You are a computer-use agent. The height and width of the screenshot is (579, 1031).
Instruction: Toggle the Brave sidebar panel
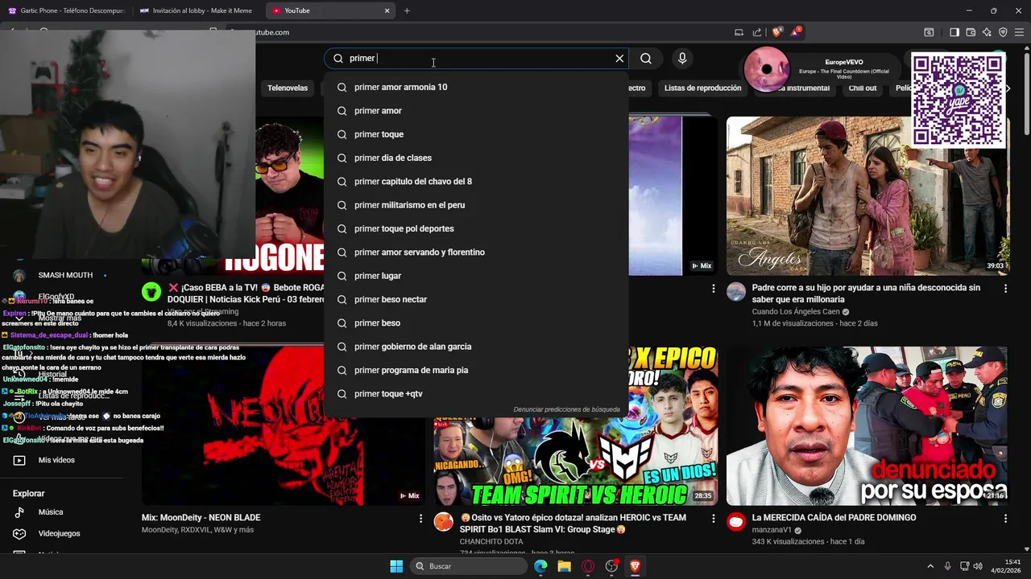[954, 32]
